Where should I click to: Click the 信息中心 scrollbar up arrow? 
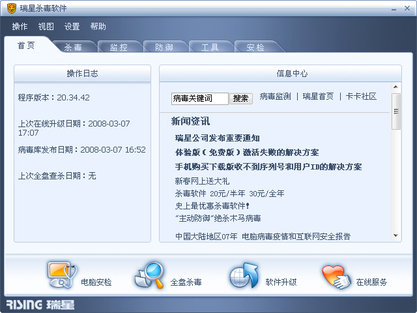point(395,87)
